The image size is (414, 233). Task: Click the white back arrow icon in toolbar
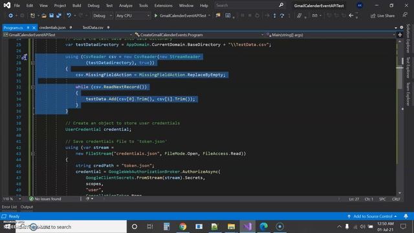coord(351,16)
